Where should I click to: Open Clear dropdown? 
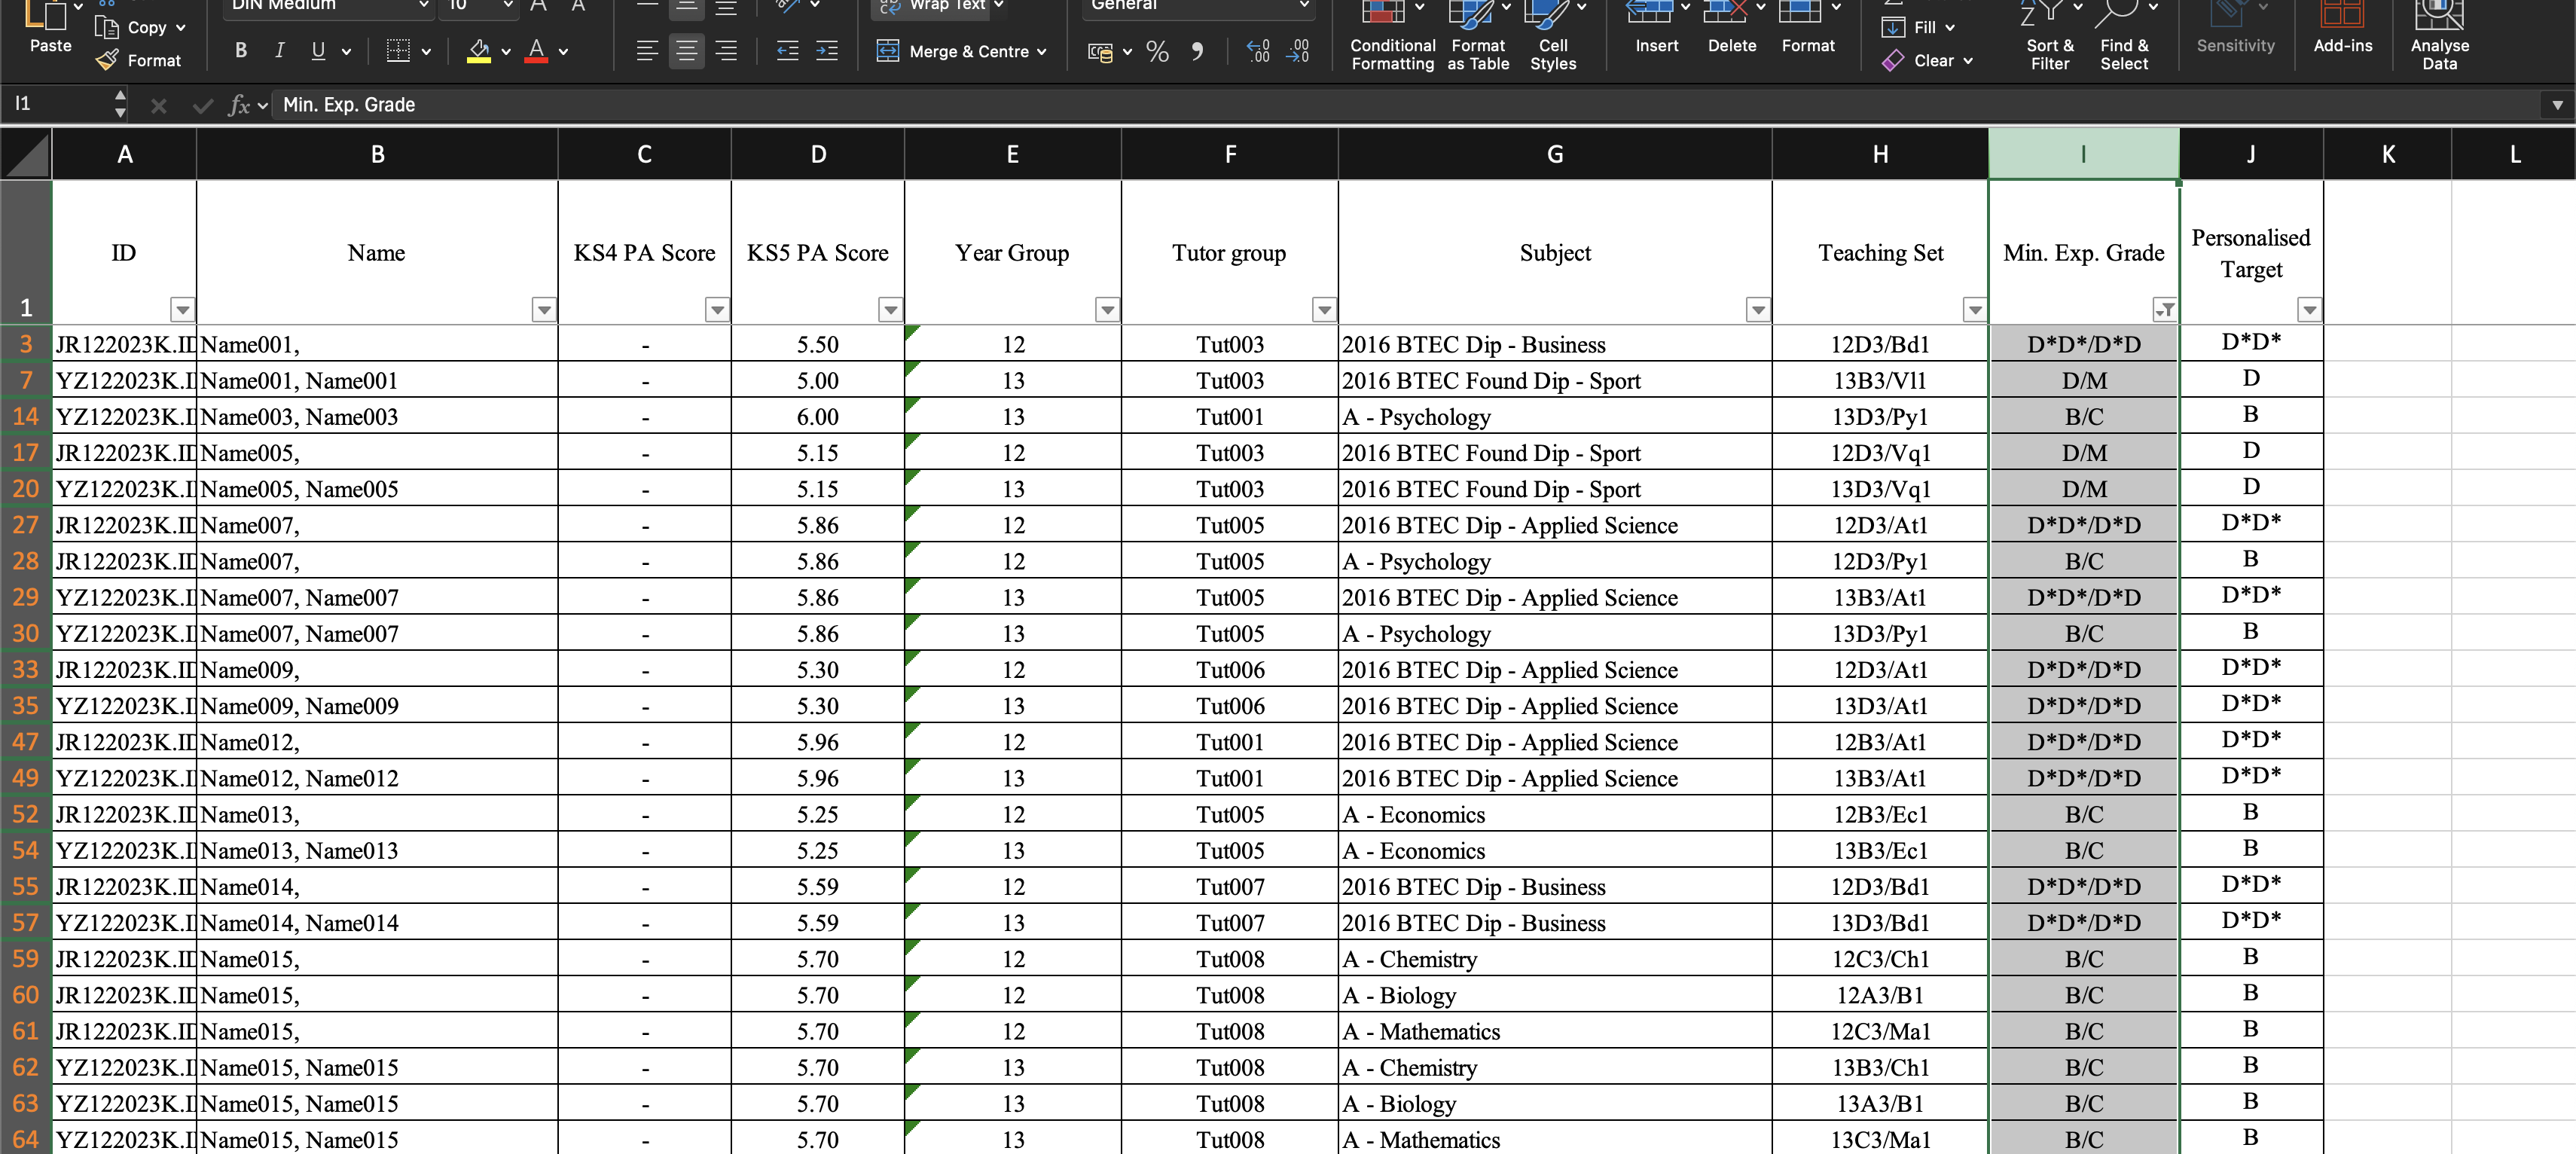coord(1927,61)
